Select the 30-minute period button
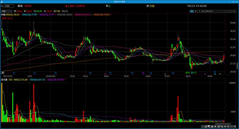Viewport: 239px width, 129px height. coord(230,11)
